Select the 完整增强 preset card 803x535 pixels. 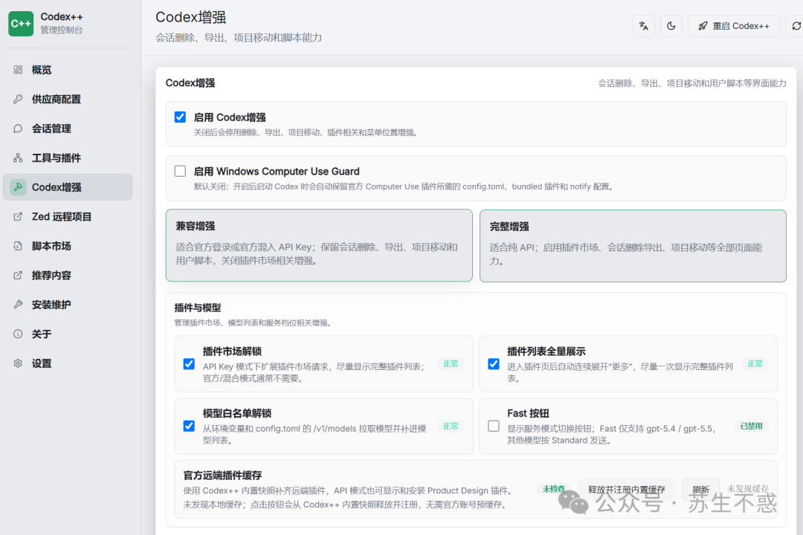(633, 246)
